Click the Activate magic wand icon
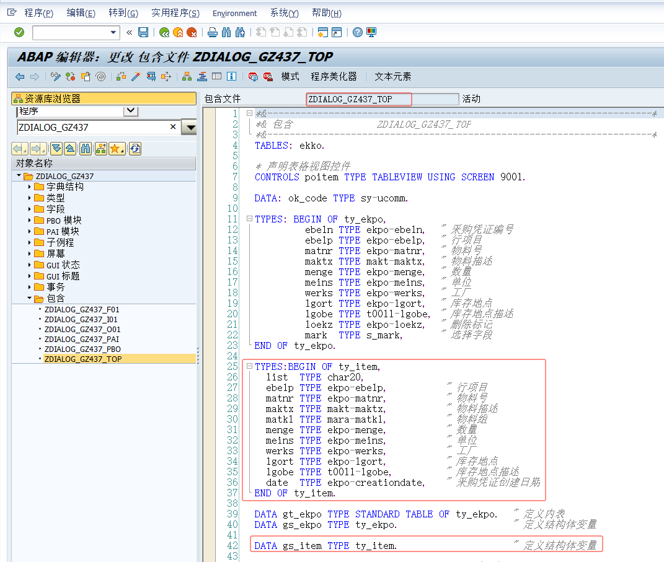 coord(136,77)
